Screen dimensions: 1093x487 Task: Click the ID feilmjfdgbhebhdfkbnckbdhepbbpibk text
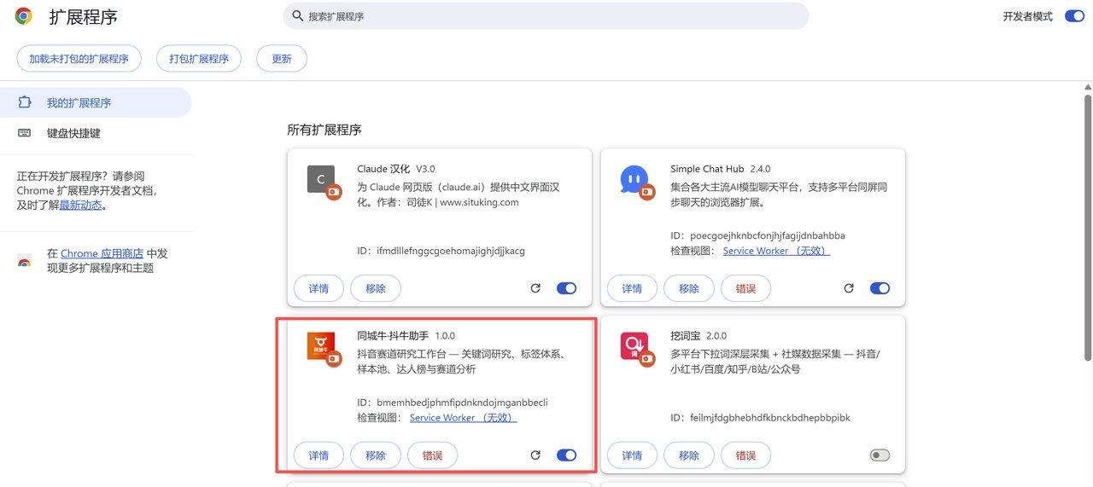[761, 418]
